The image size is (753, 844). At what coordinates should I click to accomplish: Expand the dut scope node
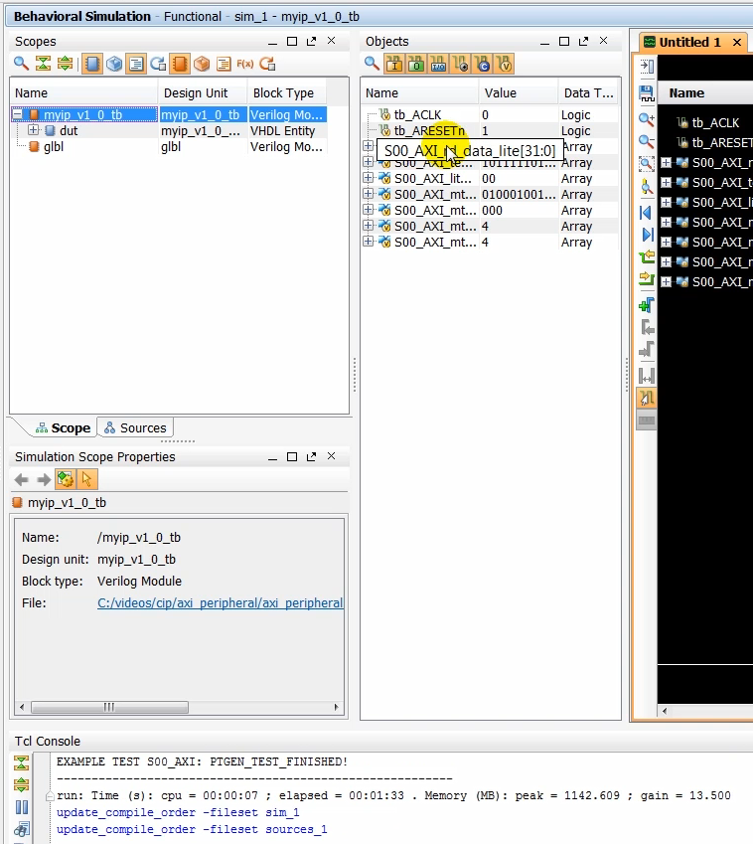[x=34, y=131]
